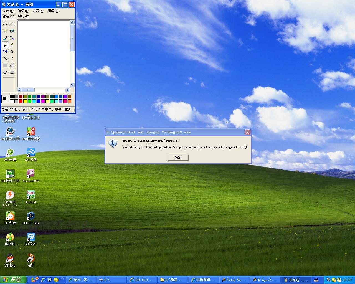Click Paint's vertical scrollbar down arrow
Viewport: 355px width, 284px height.
pyautogui.click(x=72, y=85)
